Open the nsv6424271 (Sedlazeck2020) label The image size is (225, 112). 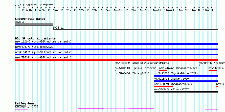[x=35, y=47]
